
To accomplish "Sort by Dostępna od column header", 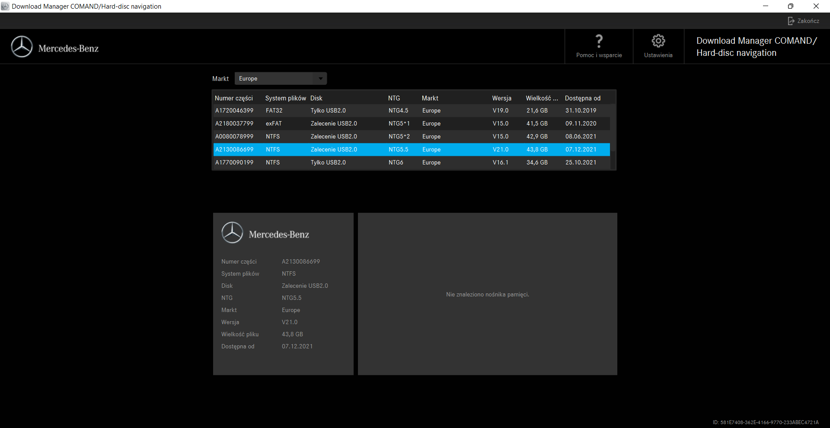I will click(583, 98).
